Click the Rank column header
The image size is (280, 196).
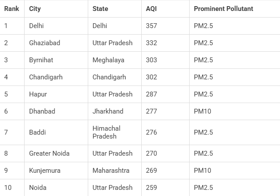[11, 9]
